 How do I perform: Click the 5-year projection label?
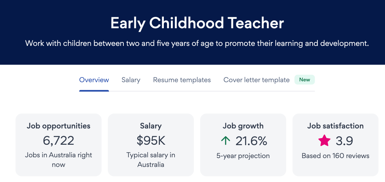(243, 156)
